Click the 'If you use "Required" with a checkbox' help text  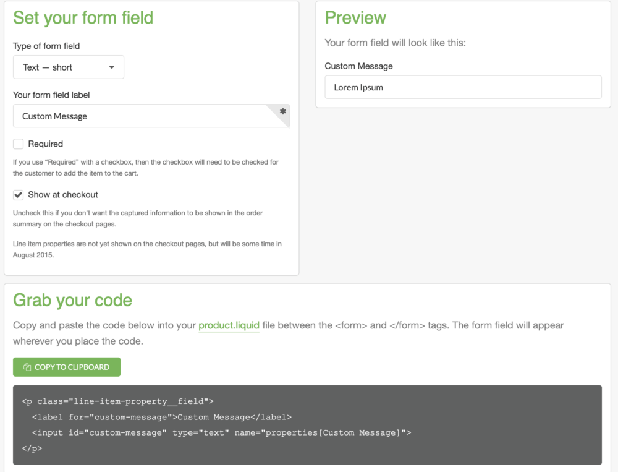(146, 168)
